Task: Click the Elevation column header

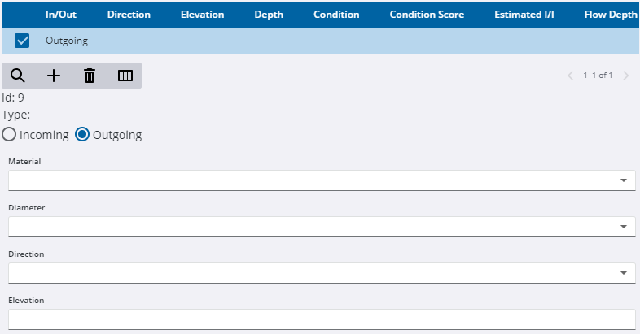Action: click(202, 15)
